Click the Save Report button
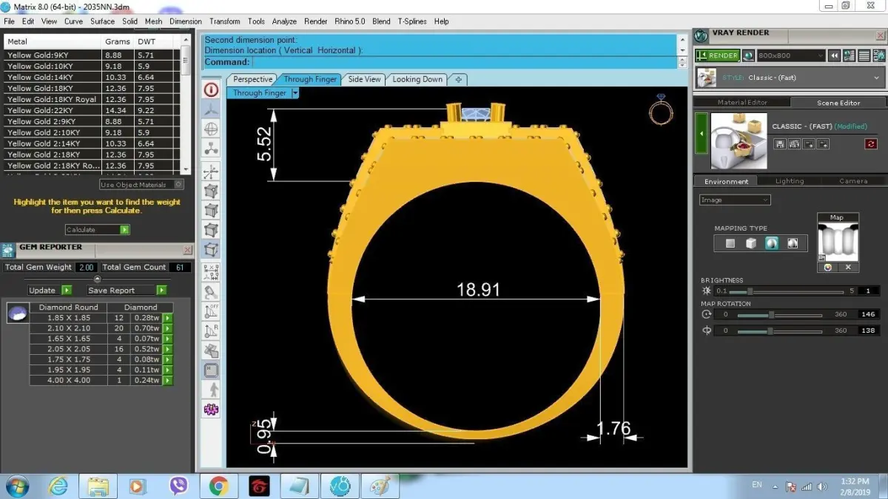888x499 pixels. 127,291
